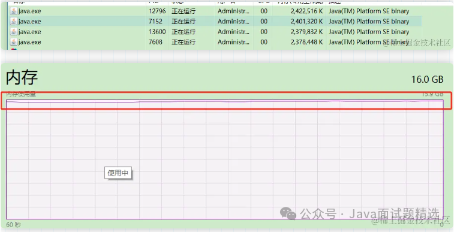454x232 pixels.
Task: Click the purple memory usage line in the graph
Action: (x=225, y=101)
